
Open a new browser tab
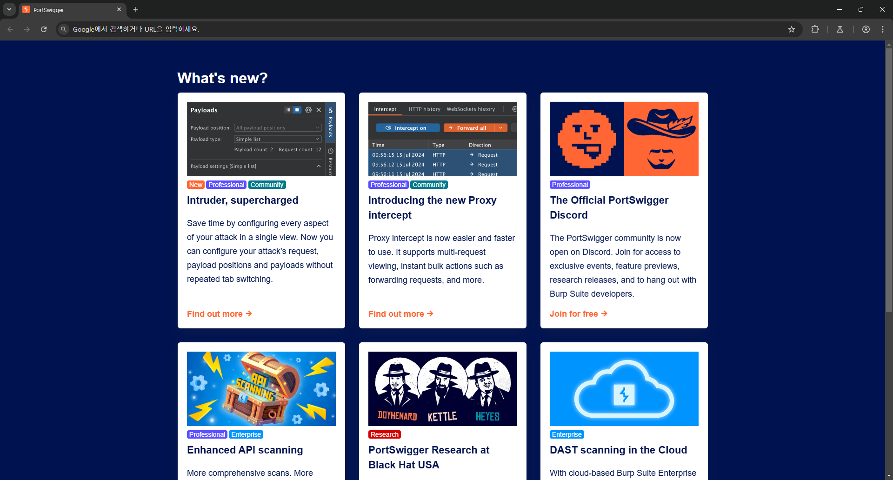[136, 9]
